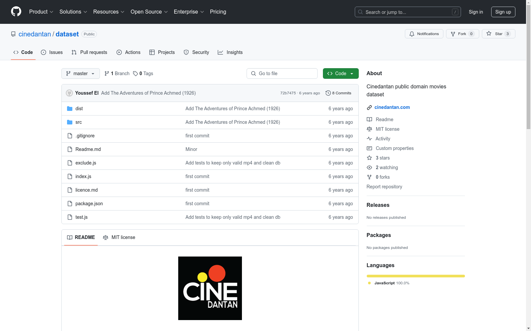Click the Go to file search field
The image size is (531, 331).
click(x=282, y=73)
